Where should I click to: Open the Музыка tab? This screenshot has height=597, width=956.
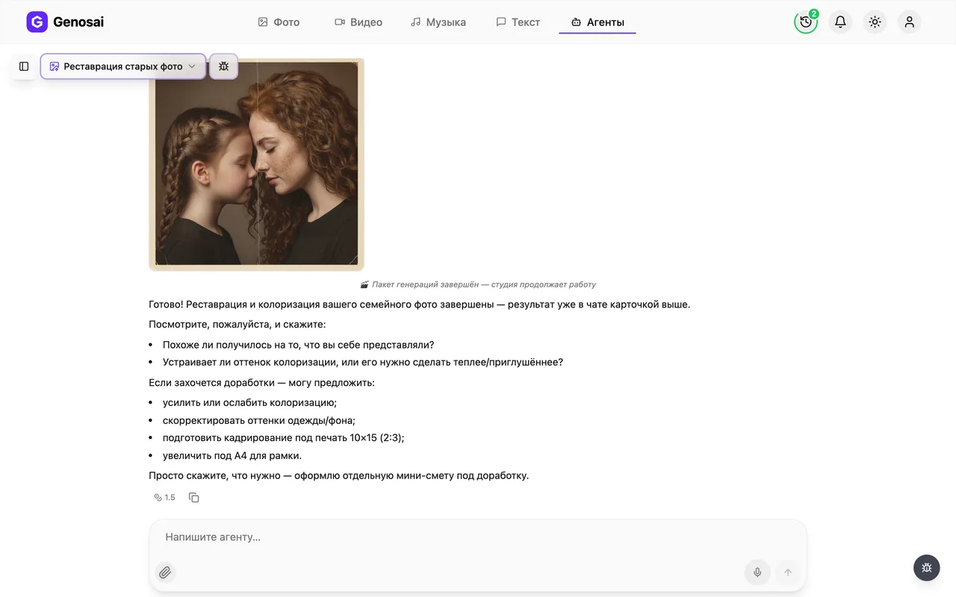438,22
